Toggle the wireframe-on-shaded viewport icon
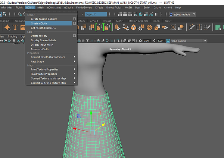 [79, 41]
